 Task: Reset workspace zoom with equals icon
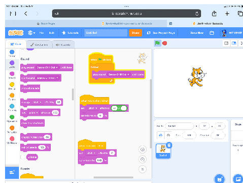(143, 169)
